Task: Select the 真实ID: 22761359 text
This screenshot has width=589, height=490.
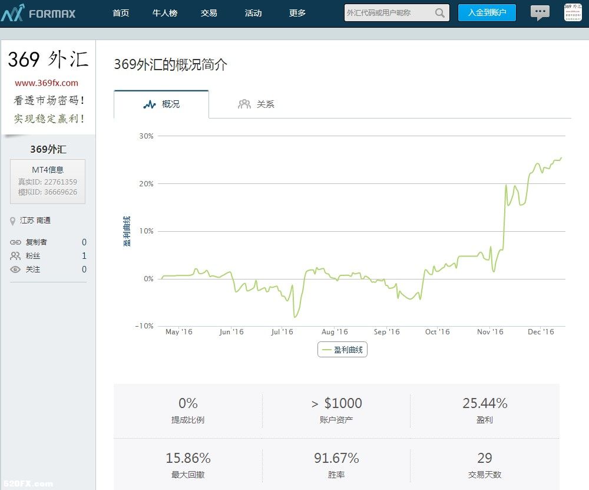Action: coord(48,182)
